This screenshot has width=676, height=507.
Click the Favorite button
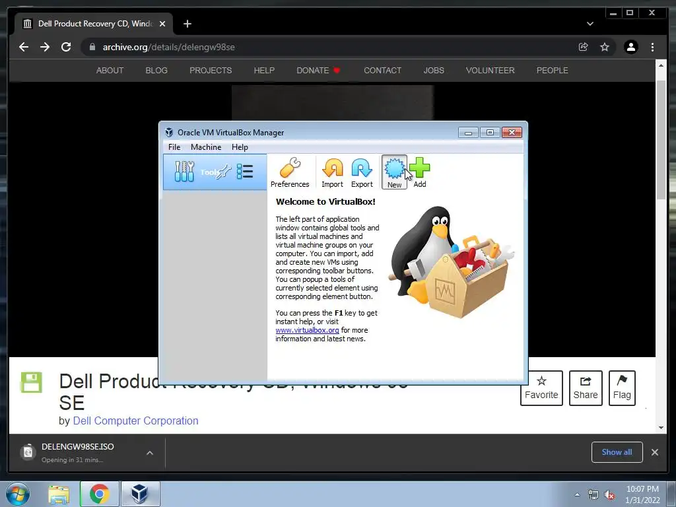coord(541,388)
